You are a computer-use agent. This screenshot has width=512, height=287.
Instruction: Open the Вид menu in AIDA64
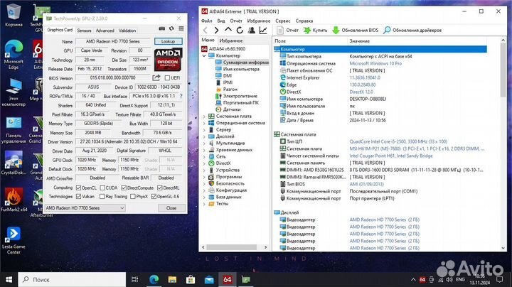pyautogui.click(x=221, y=21)
